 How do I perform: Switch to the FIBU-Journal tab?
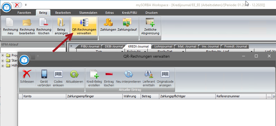click(90, 46)
